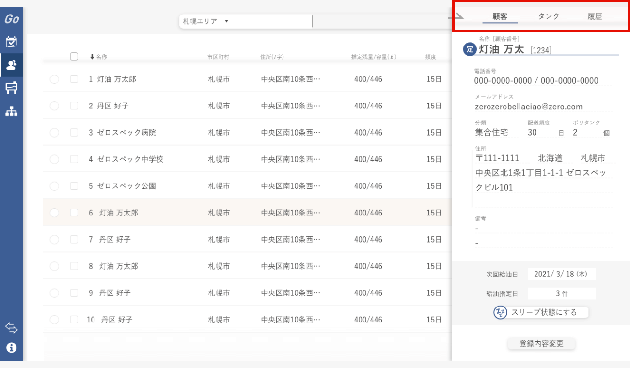Open the 次回給油日 date 2021/3/18 picker
This screenshot has width=630, height=368.
tap(561, 274)
